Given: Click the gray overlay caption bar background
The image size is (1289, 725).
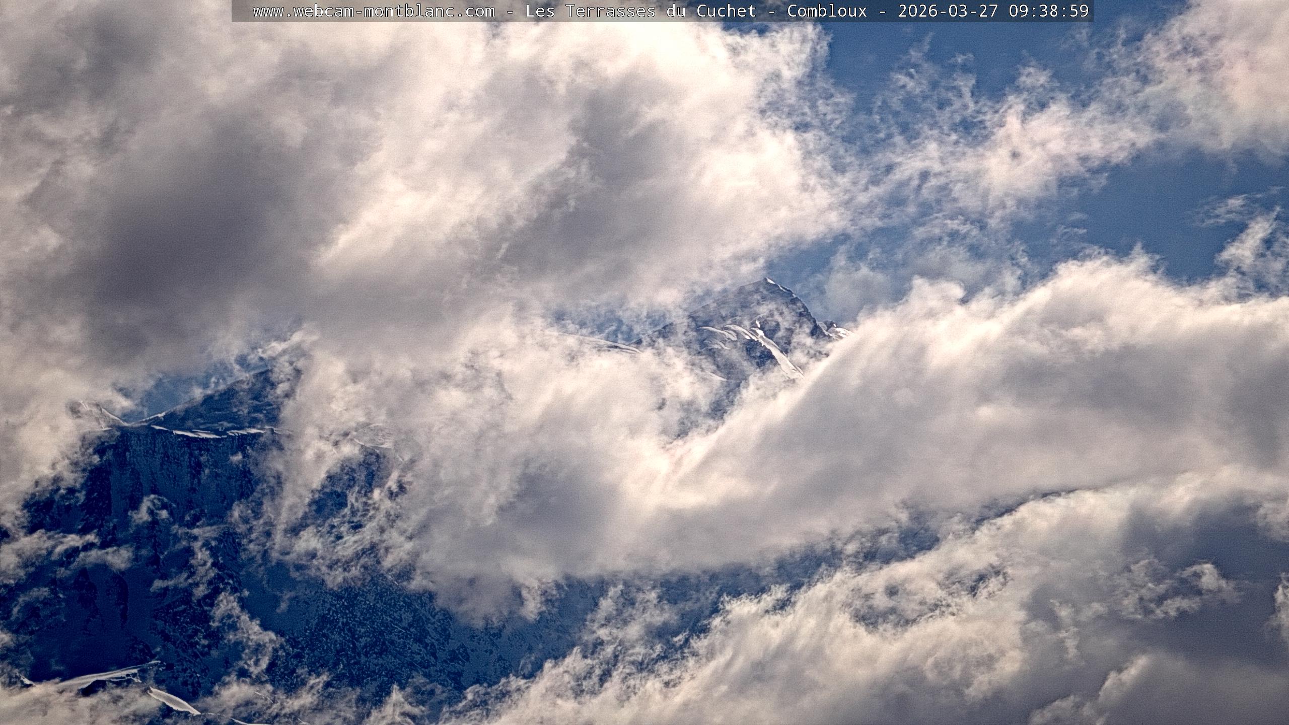Looking at the screenshot, I should pos(242,11).
